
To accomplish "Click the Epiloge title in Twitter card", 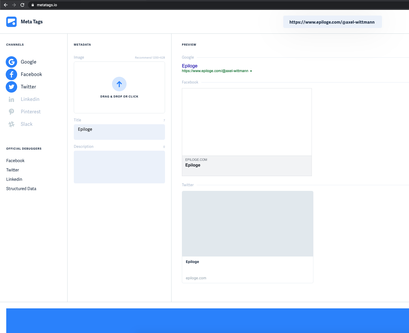I will click(x=193, y=262).
